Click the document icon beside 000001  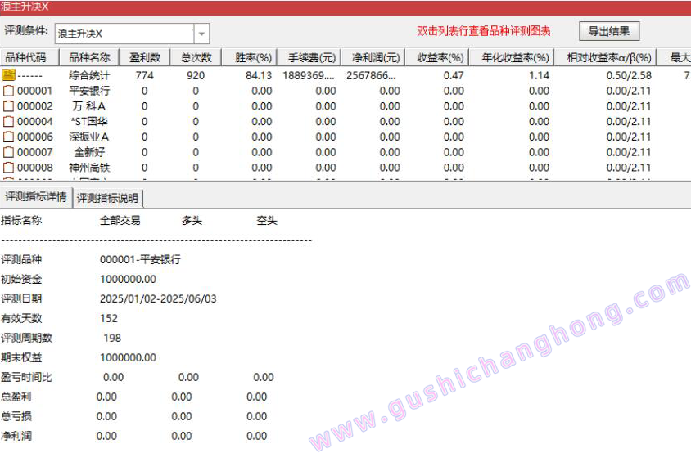(8, 91)
